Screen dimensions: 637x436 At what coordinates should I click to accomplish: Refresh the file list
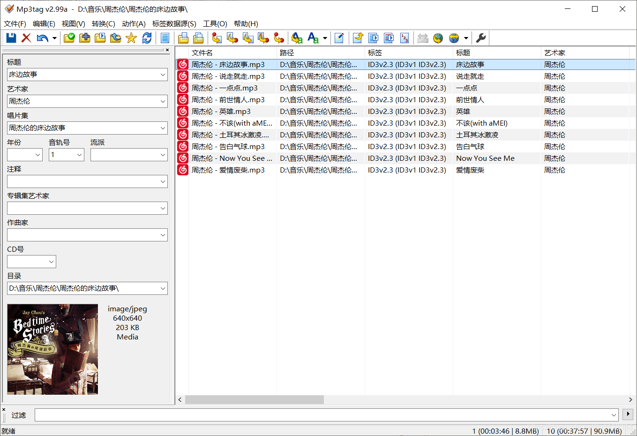tap(146, 38)
